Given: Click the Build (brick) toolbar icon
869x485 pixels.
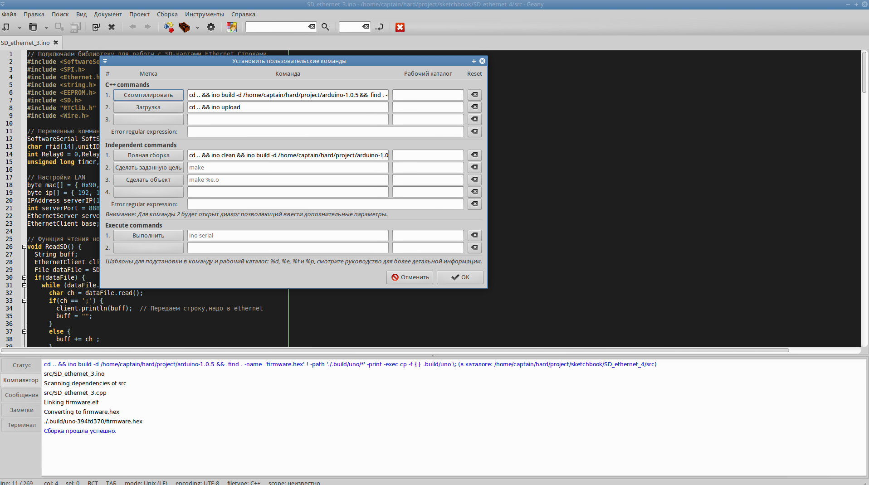Looking at the screenshot, I should click(x=184, y=27).
